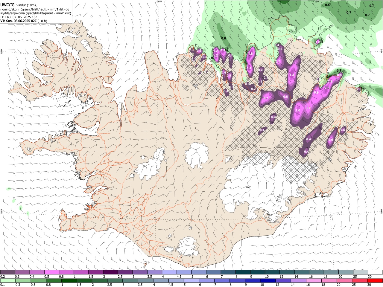This screenshot has width=383, height=287.
Task: Select the dark teal swatch starting at 8 in upper scale
Action: (x=243, y=272)
